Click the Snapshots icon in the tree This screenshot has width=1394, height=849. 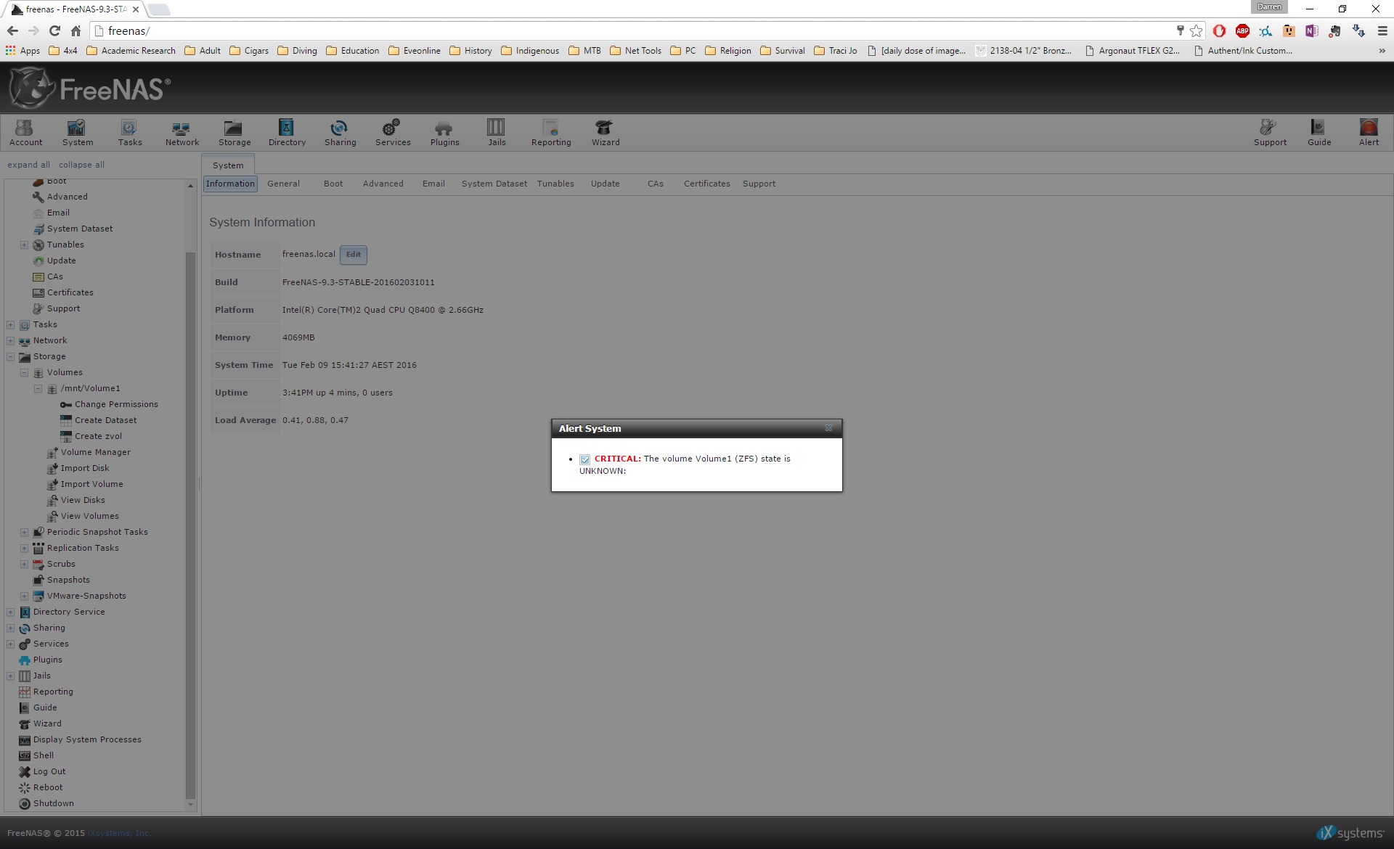tap(38, 580)
